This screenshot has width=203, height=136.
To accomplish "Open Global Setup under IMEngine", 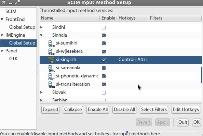I will [x=22, y=43].
